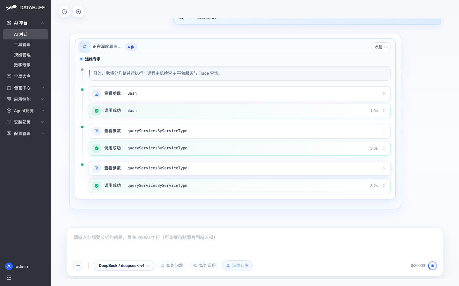Click the 4 步 step badge
Screen dimensions: 459x286
pos(131,47)
